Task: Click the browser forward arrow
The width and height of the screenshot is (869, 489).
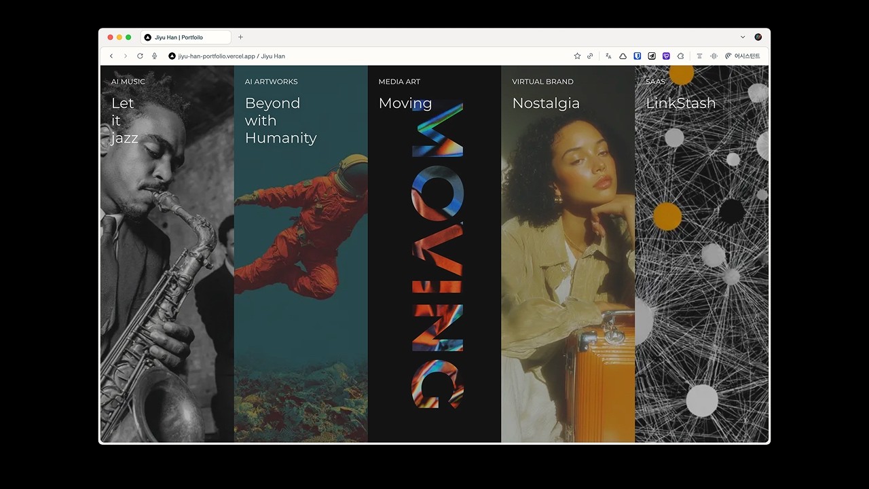Action: click(x=126, y=56)
